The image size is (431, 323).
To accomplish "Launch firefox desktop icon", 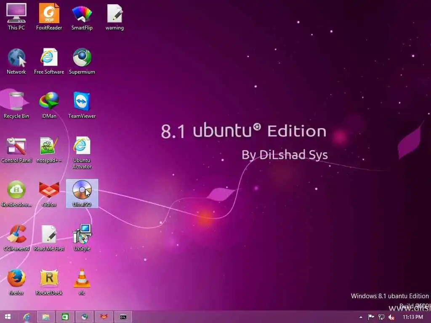I will point(16,282).
